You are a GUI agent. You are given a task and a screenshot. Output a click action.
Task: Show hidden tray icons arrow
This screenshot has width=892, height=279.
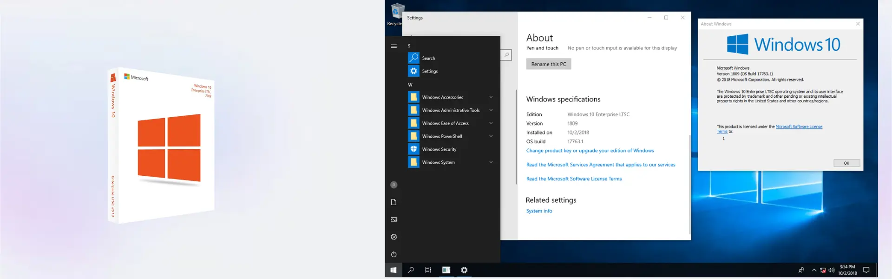(x=814, y=270)
